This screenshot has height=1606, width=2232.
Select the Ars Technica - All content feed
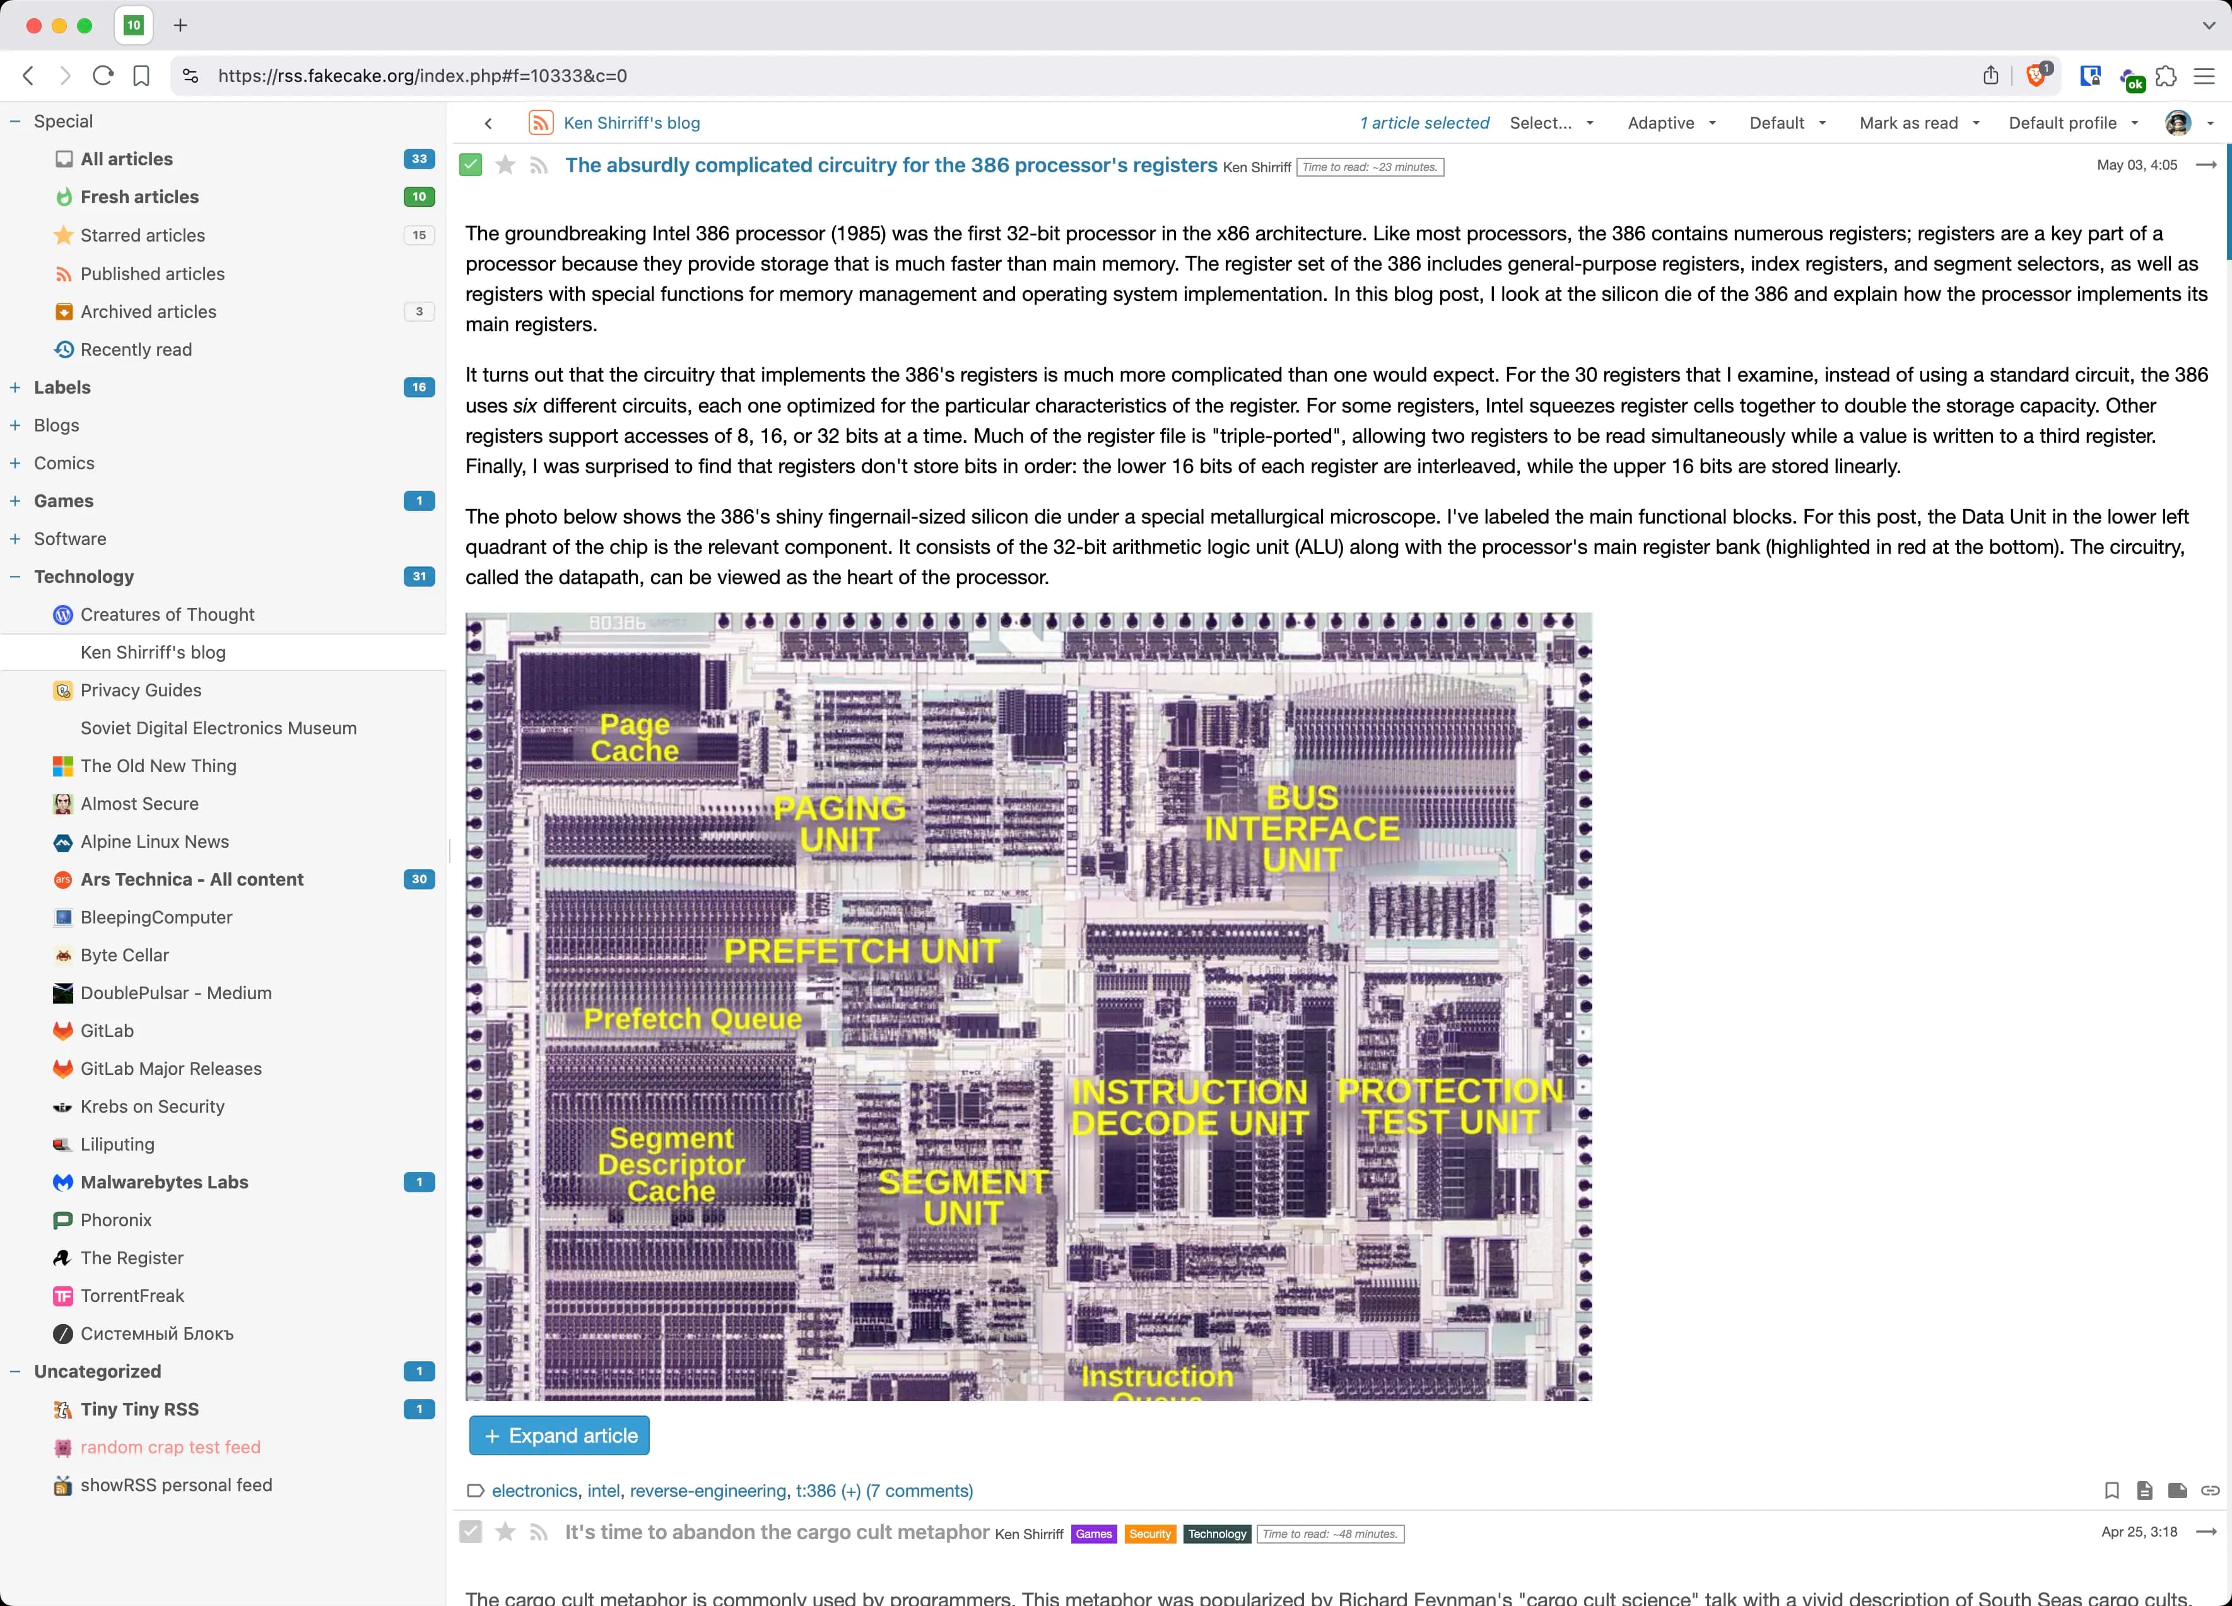192,879
